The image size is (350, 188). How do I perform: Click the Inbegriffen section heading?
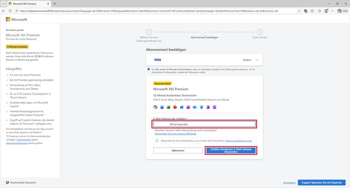click(14, 69)
